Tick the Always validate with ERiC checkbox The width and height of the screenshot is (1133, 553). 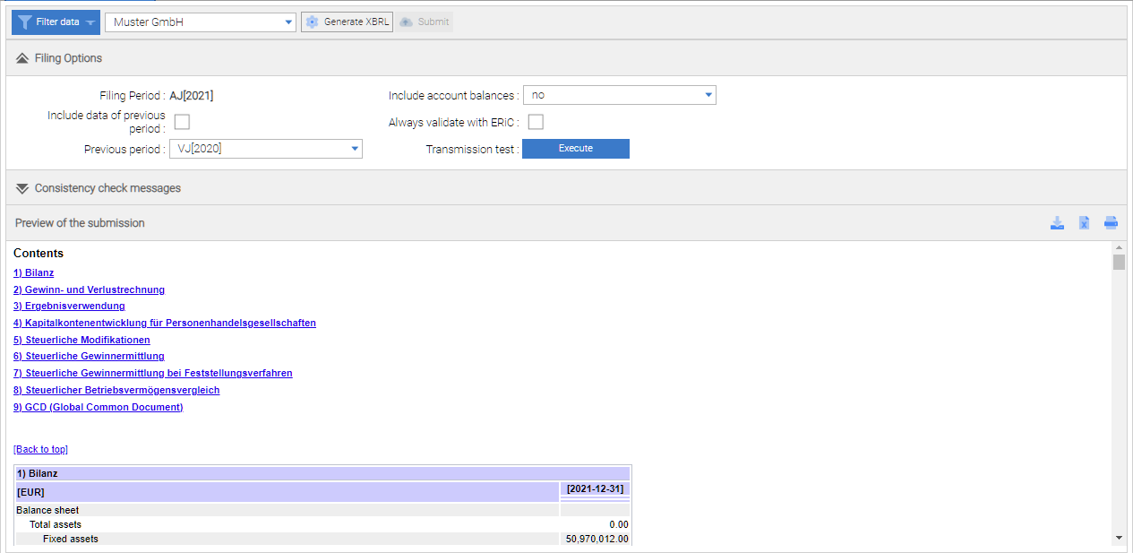click(536, 122)
